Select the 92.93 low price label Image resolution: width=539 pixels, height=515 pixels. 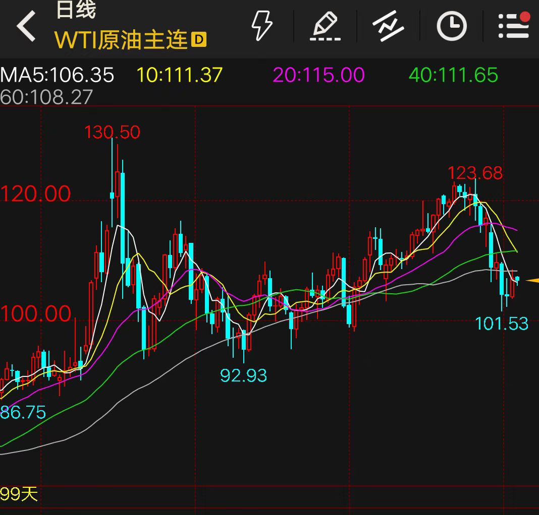pyautogui.click(x=243, y=375)
